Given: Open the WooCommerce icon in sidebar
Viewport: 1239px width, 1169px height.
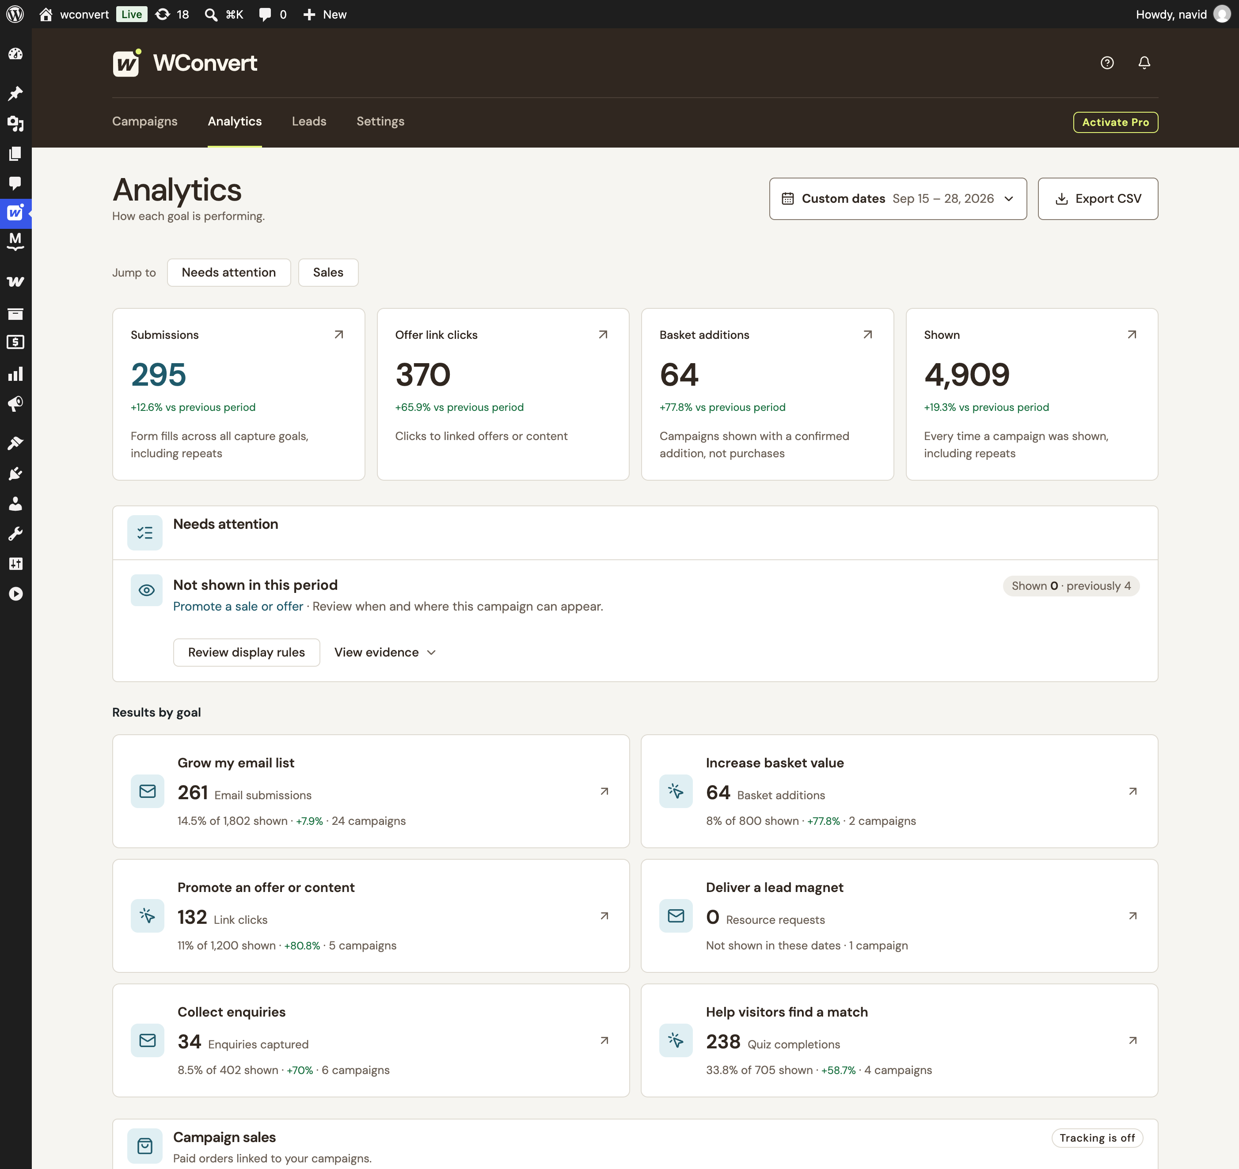Looking at the screenshot, I should [x=15, y=282].
